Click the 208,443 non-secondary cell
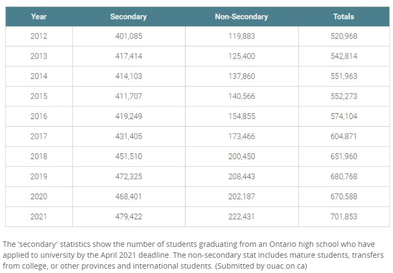 click(242, 177)
